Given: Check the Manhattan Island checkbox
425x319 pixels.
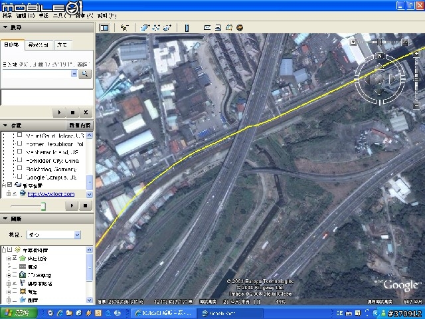Looking at the screenshot, I should tap(19, 152).
